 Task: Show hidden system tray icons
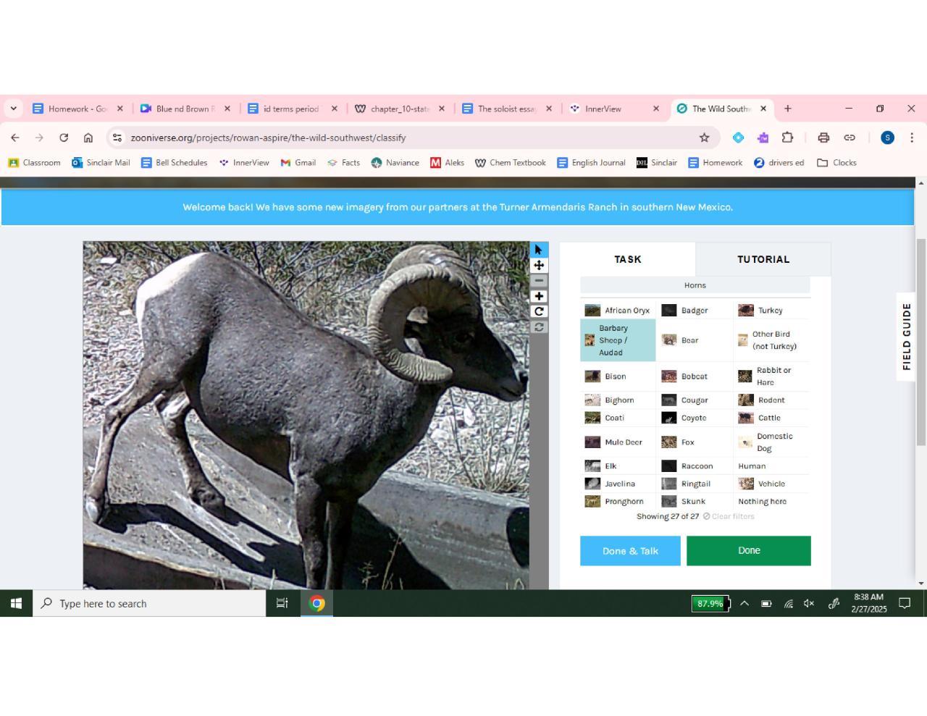pos(744,603)
